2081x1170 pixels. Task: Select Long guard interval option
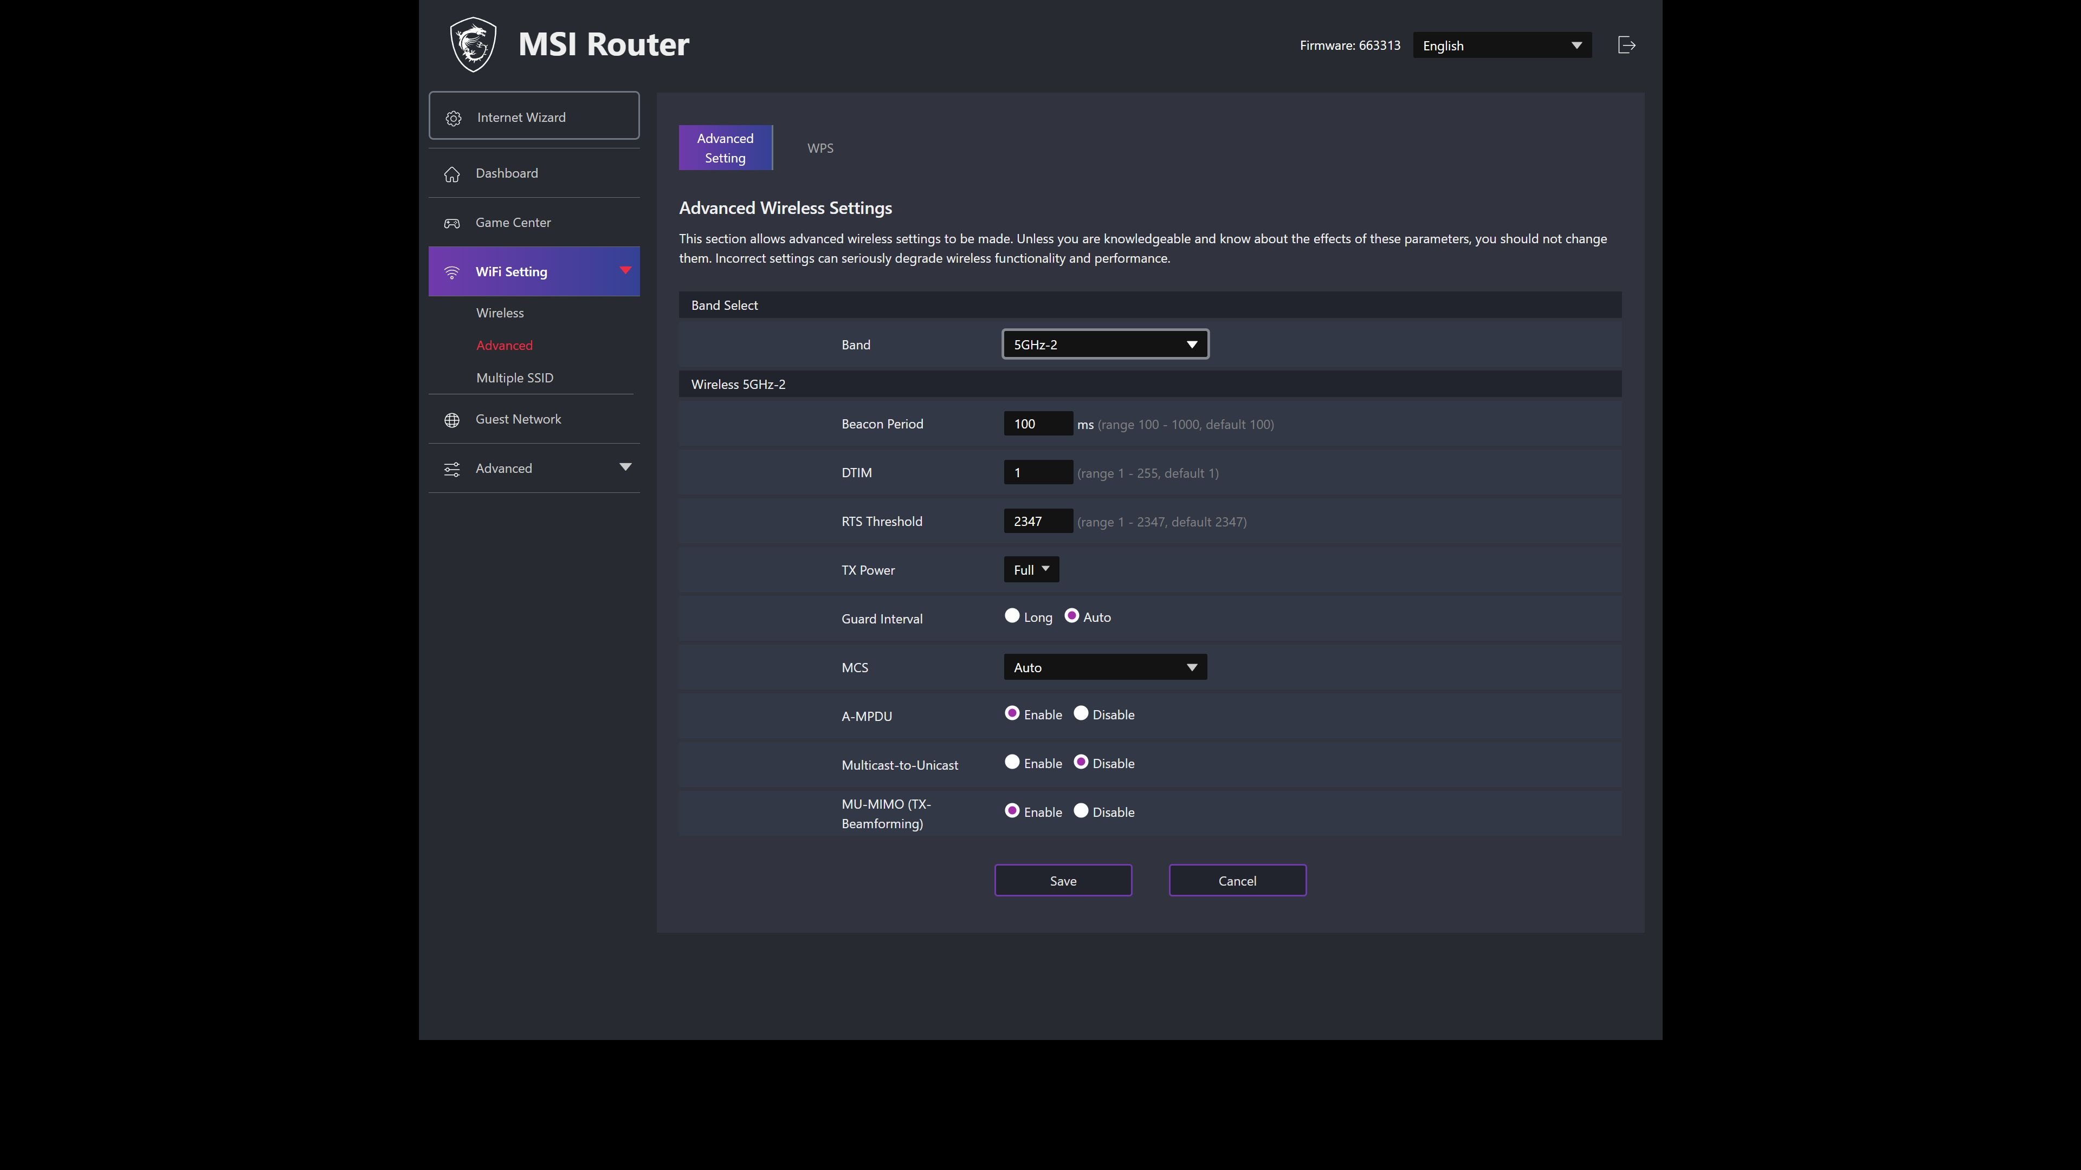pyautogui.click(x=1012, y=617)
